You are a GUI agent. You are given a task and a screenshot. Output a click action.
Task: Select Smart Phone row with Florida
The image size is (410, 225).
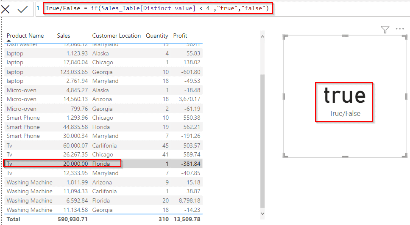(103, 127)
